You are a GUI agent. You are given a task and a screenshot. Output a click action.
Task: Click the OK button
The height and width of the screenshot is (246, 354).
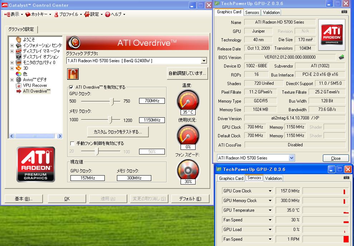point(67,199)
